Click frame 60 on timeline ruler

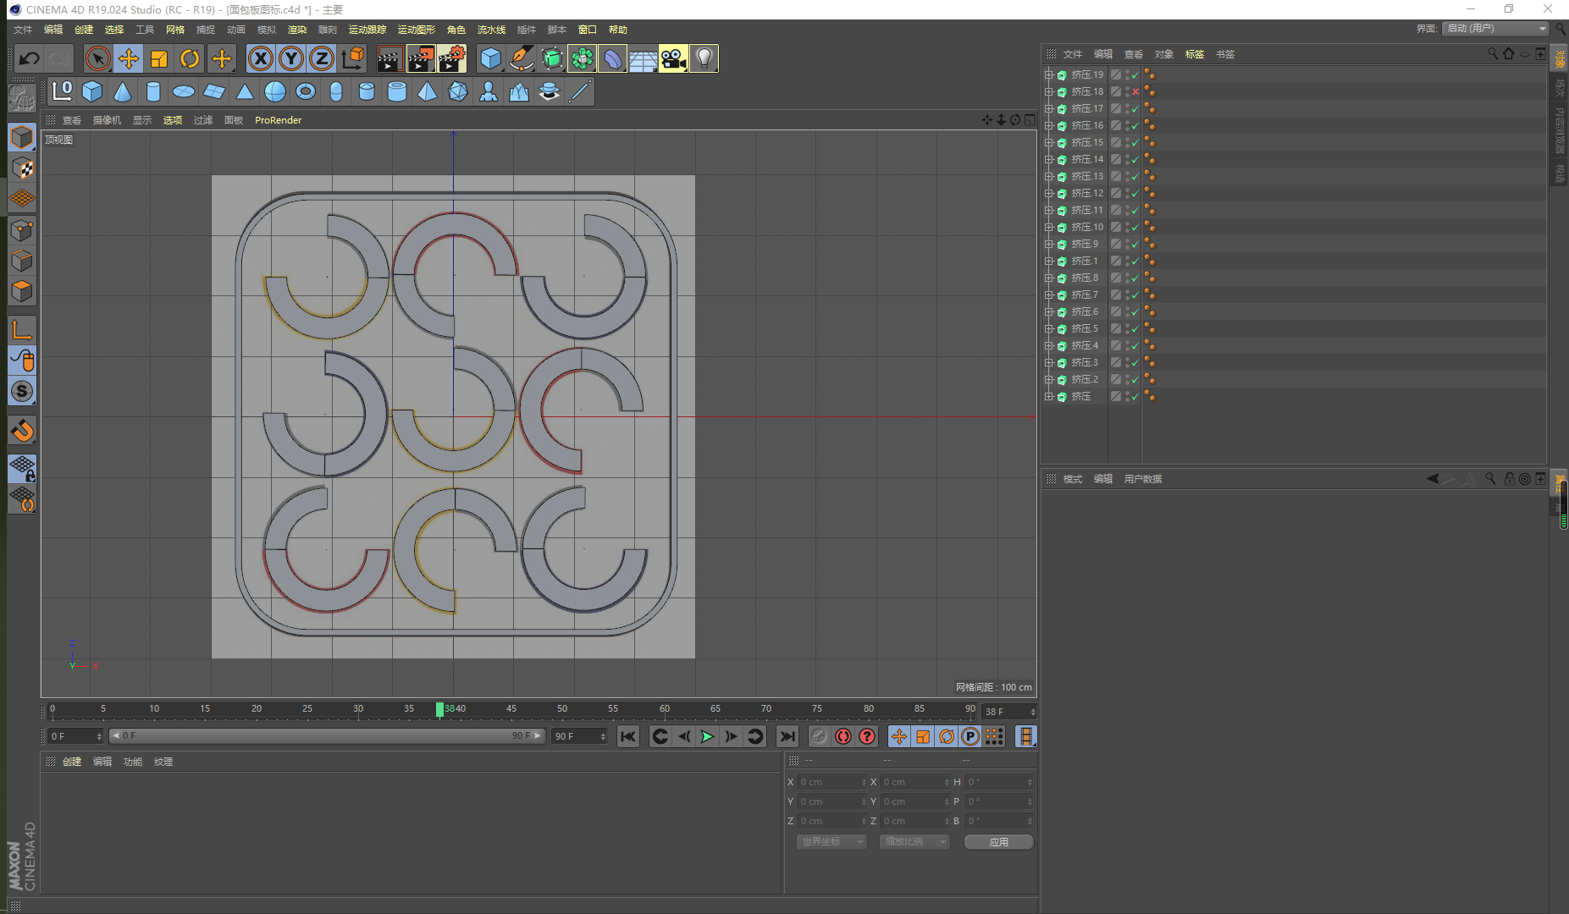coord(665,709)
